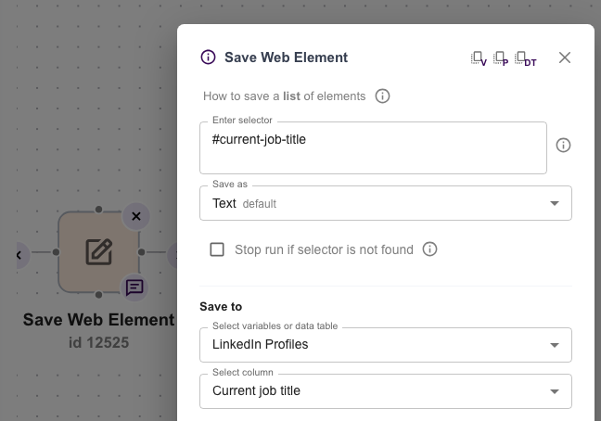Open the Save as dropdown
Viewport: 601px width, 421px height.
(385, 203)
